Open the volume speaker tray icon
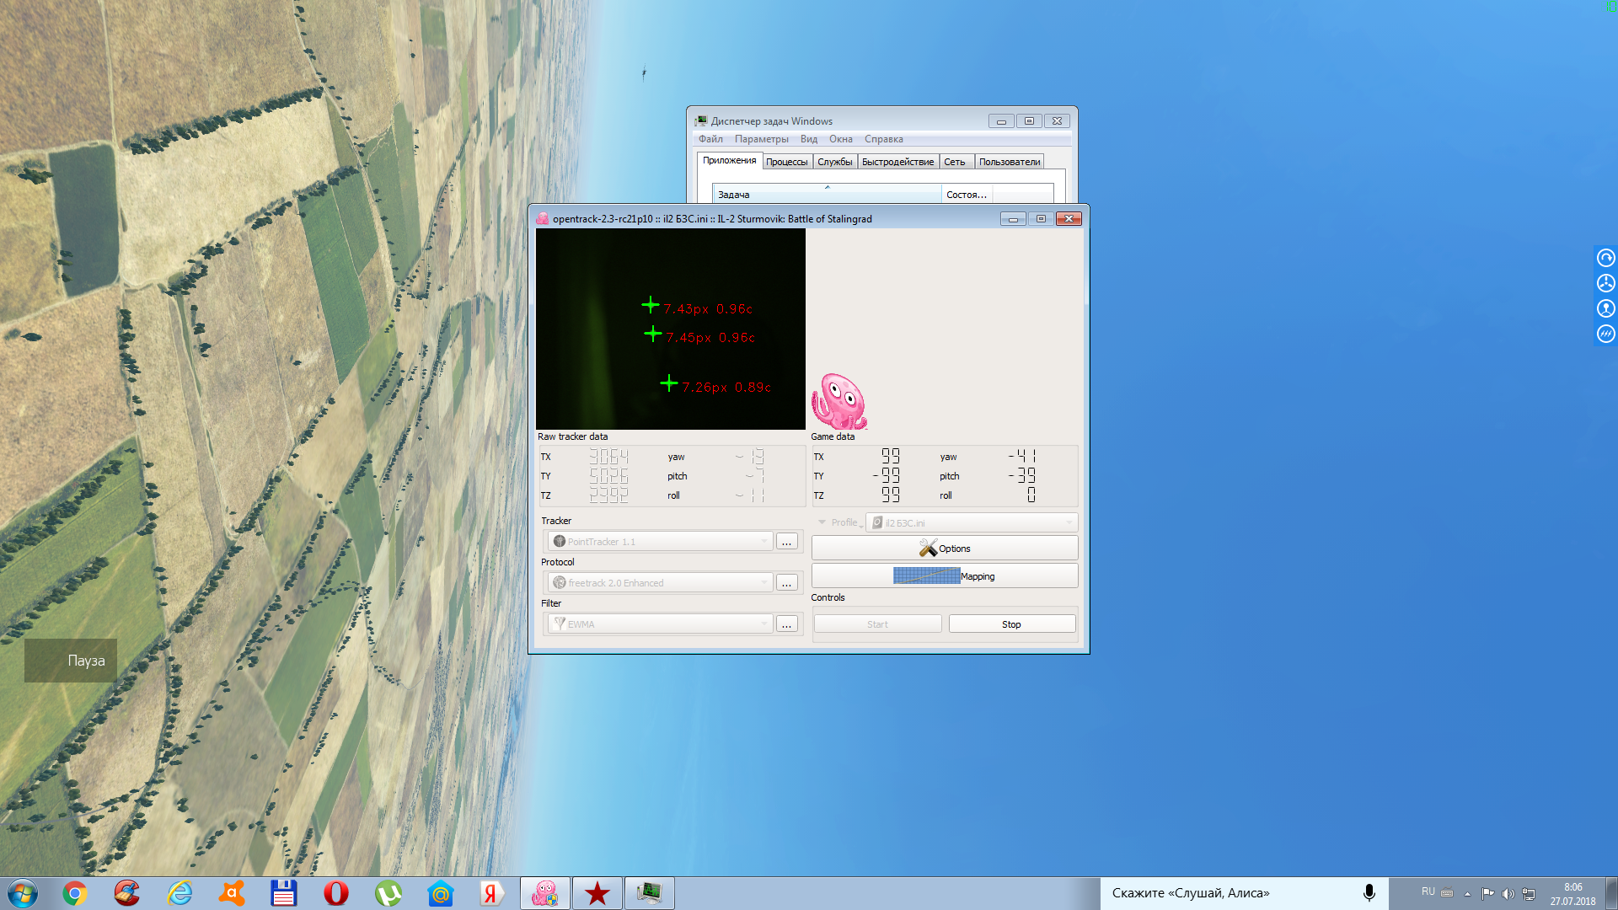The image size is (1618, 910). pos(1508,894)
